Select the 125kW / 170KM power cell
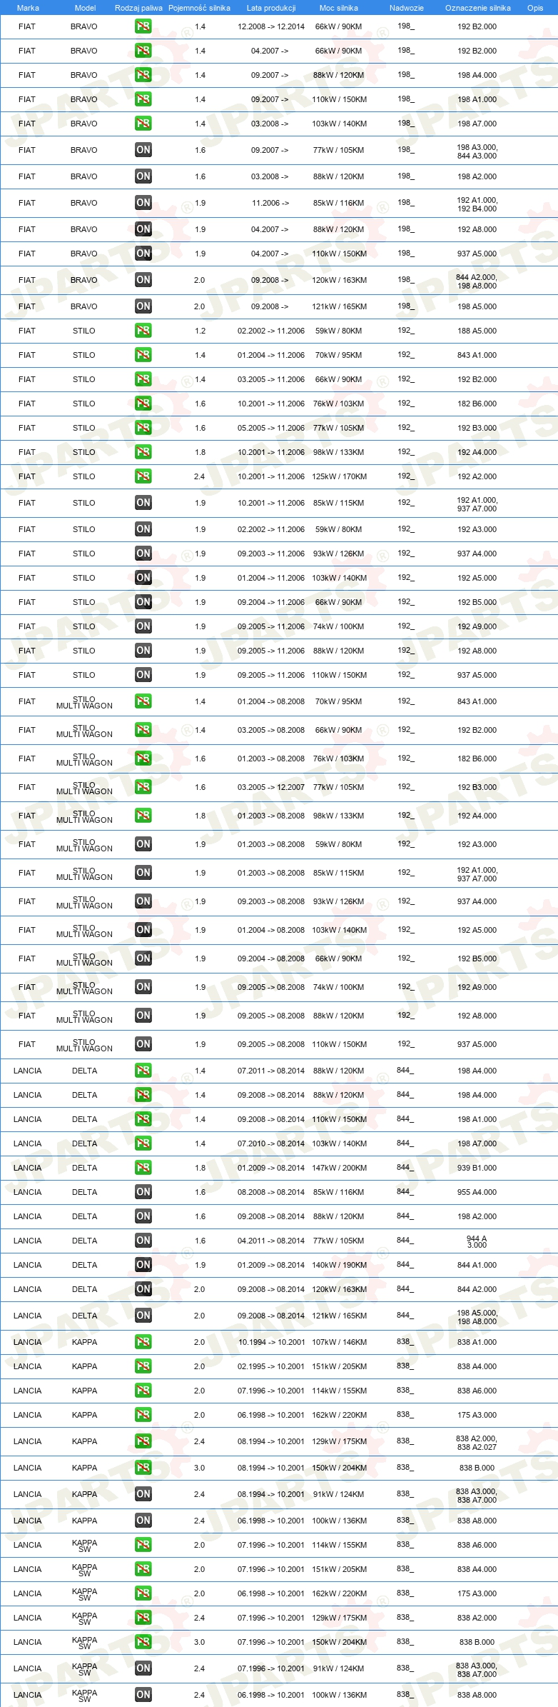The image size is (558, 1707). tap(339, 476)
